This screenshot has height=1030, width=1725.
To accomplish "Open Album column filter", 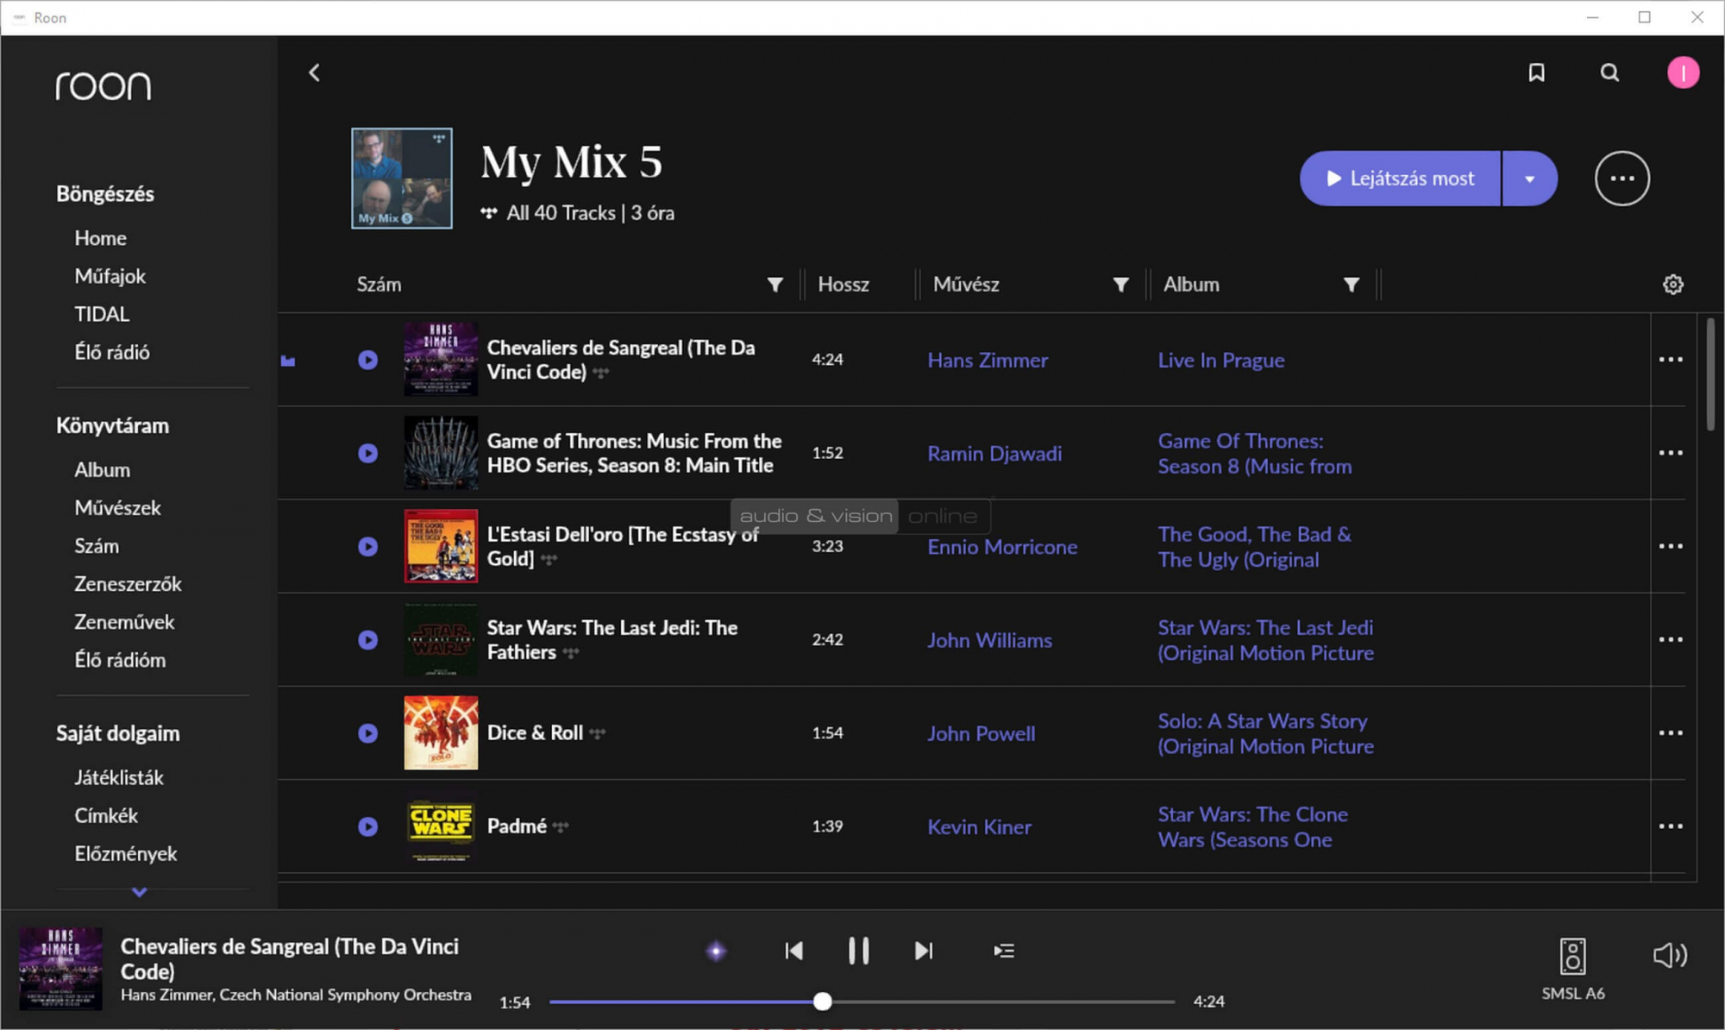I will click(x=1352, y=285).
